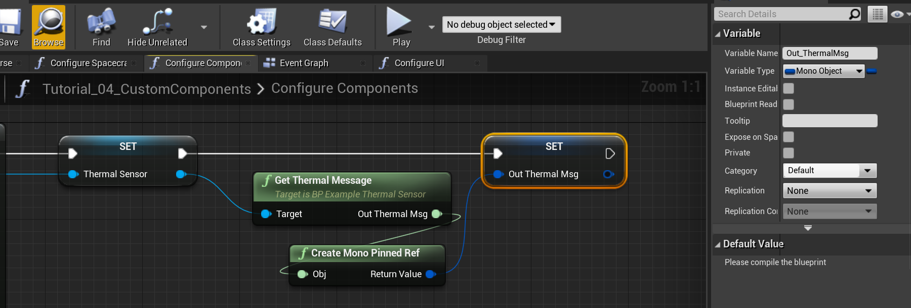
Task: Click 'Please compile the blueprint' text
Action: coord(775,263)
